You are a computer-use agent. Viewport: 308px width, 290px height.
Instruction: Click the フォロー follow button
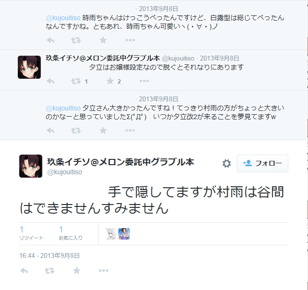coord(262,163)
